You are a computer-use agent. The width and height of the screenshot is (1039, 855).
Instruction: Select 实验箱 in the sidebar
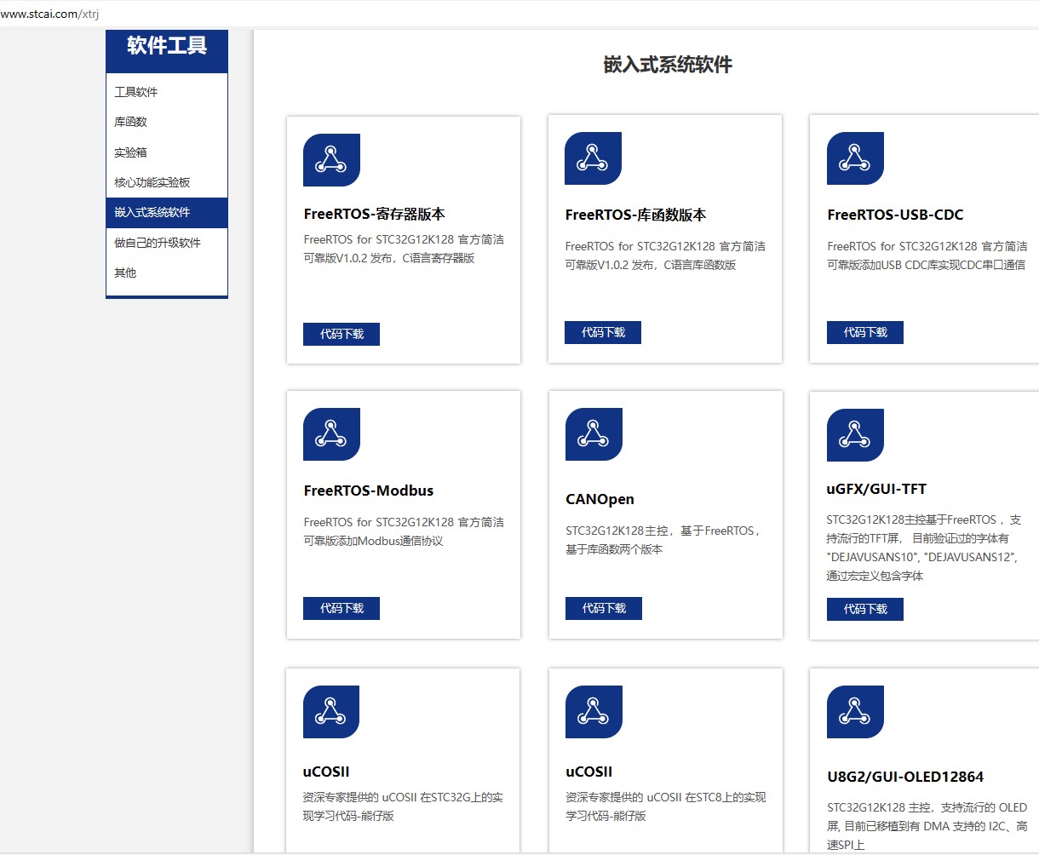tap(167, 152)
